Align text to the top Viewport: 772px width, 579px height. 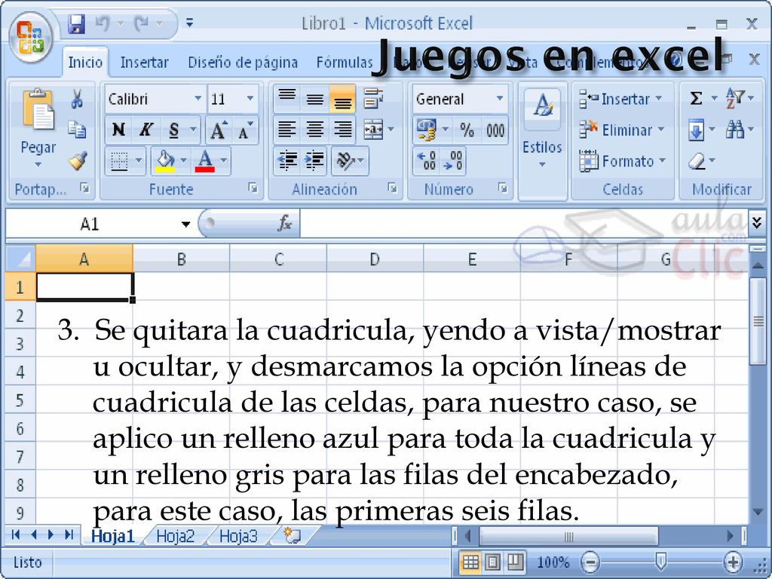pyautogui.click(x=287, y=97)
